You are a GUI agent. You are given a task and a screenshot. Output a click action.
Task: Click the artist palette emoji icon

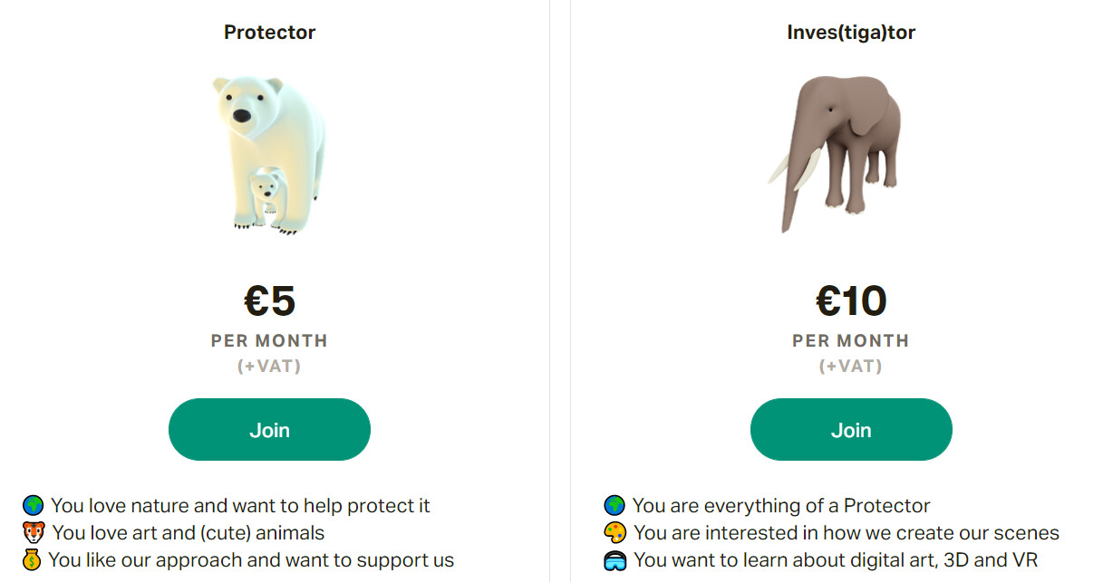614,533
